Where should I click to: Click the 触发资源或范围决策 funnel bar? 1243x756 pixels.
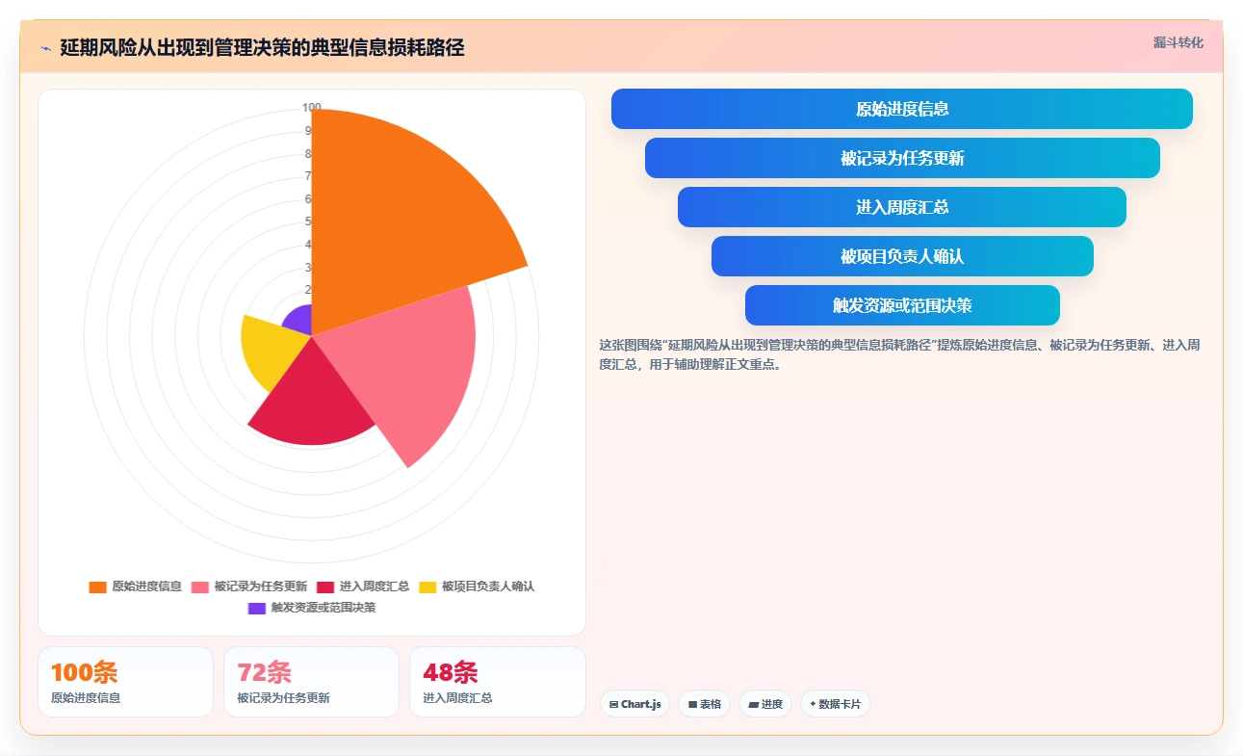[902, 305]
